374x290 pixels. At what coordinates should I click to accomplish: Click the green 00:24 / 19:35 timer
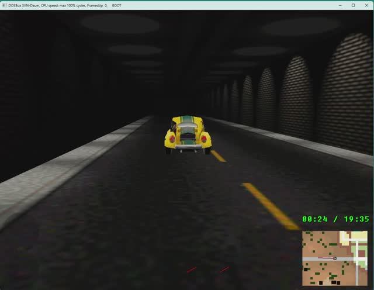click(335, 219)
